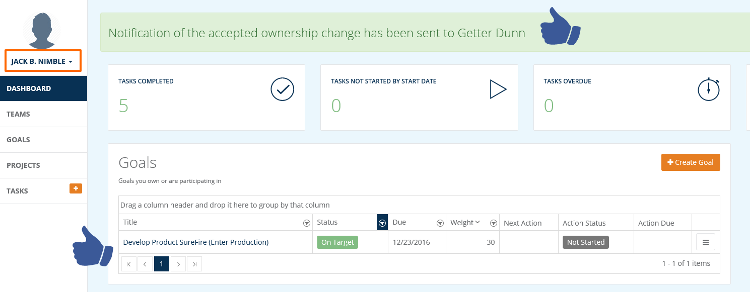This screenshot has height=292, width=750.
Task: Go to next page of goals grid
Action: coord(178,264)
